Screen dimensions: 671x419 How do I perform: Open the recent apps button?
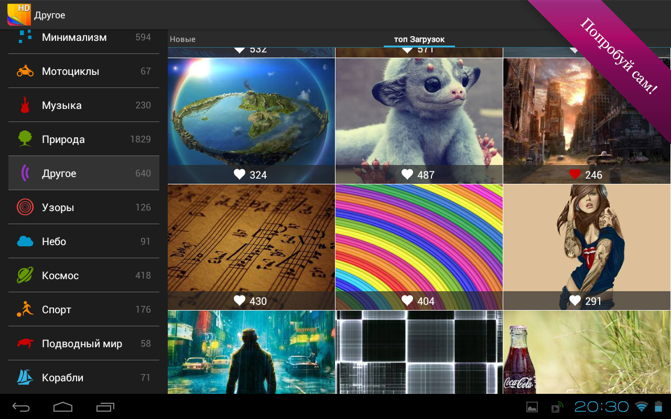pyautogui.click(x=105, y=406)
